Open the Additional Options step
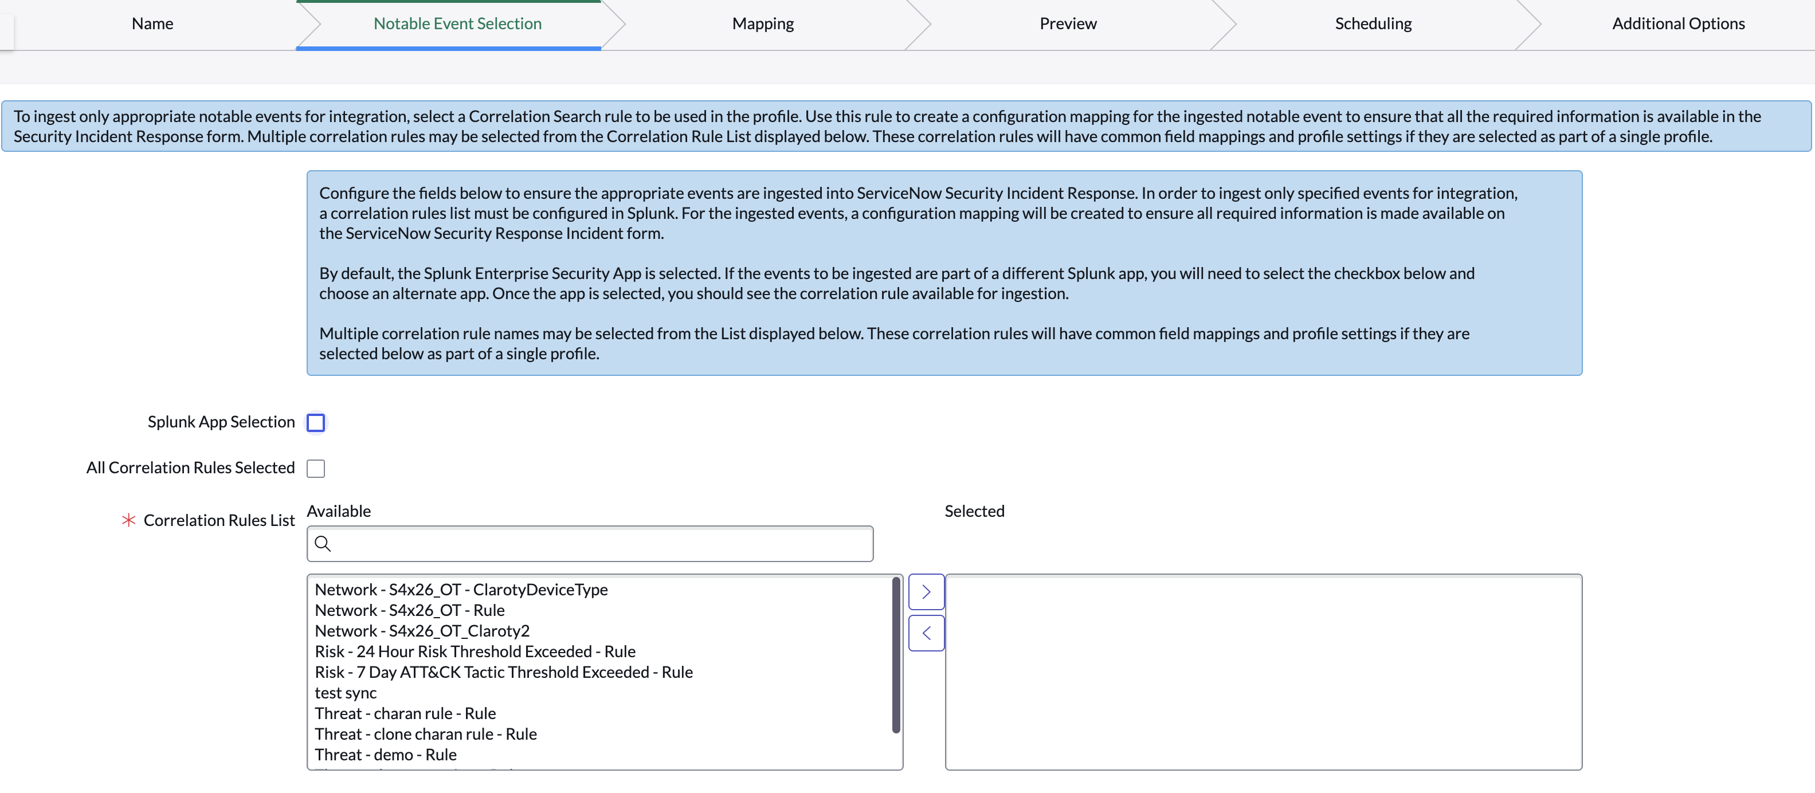 coord(1678,24)
